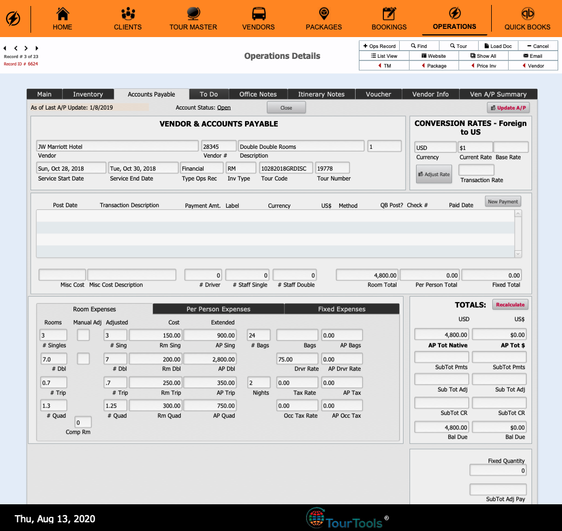The height and width of the screenshot is (531, 562).
Task: Click the Email toolbar button
Action: (x=533, y=56)
